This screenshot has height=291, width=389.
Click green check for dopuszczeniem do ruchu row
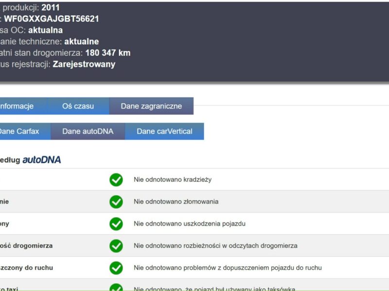[x=116, y=268]
